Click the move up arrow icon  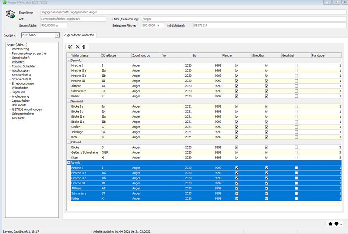(330, 224)
